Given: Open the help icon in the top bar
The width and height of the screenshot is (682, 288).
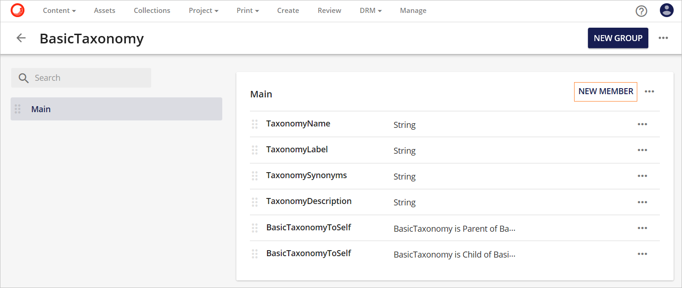Looking at the screenshot, I should [x=641, y=11].
